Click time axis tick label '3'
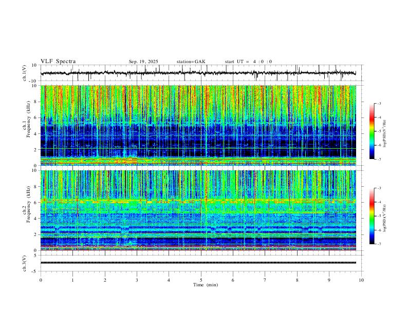 click(x=137, y=280)
